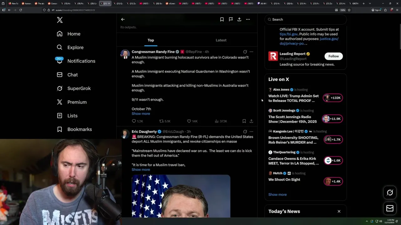Click the Grok icon on Randy Fine's post
The image size is (401, 225).
pyautogui.click(x=245, y=52)
